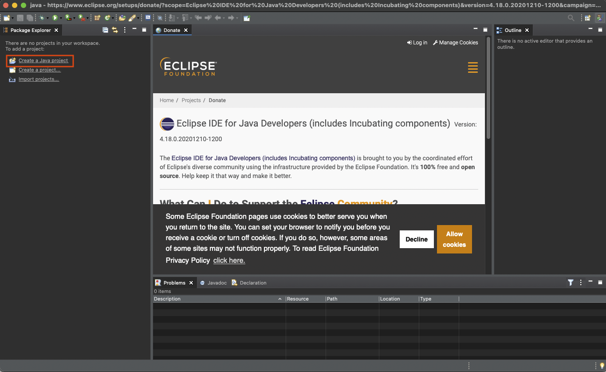The image size is (606, 372).
Task: Sort by the Resource column header
Action: [x=306, y=299]
